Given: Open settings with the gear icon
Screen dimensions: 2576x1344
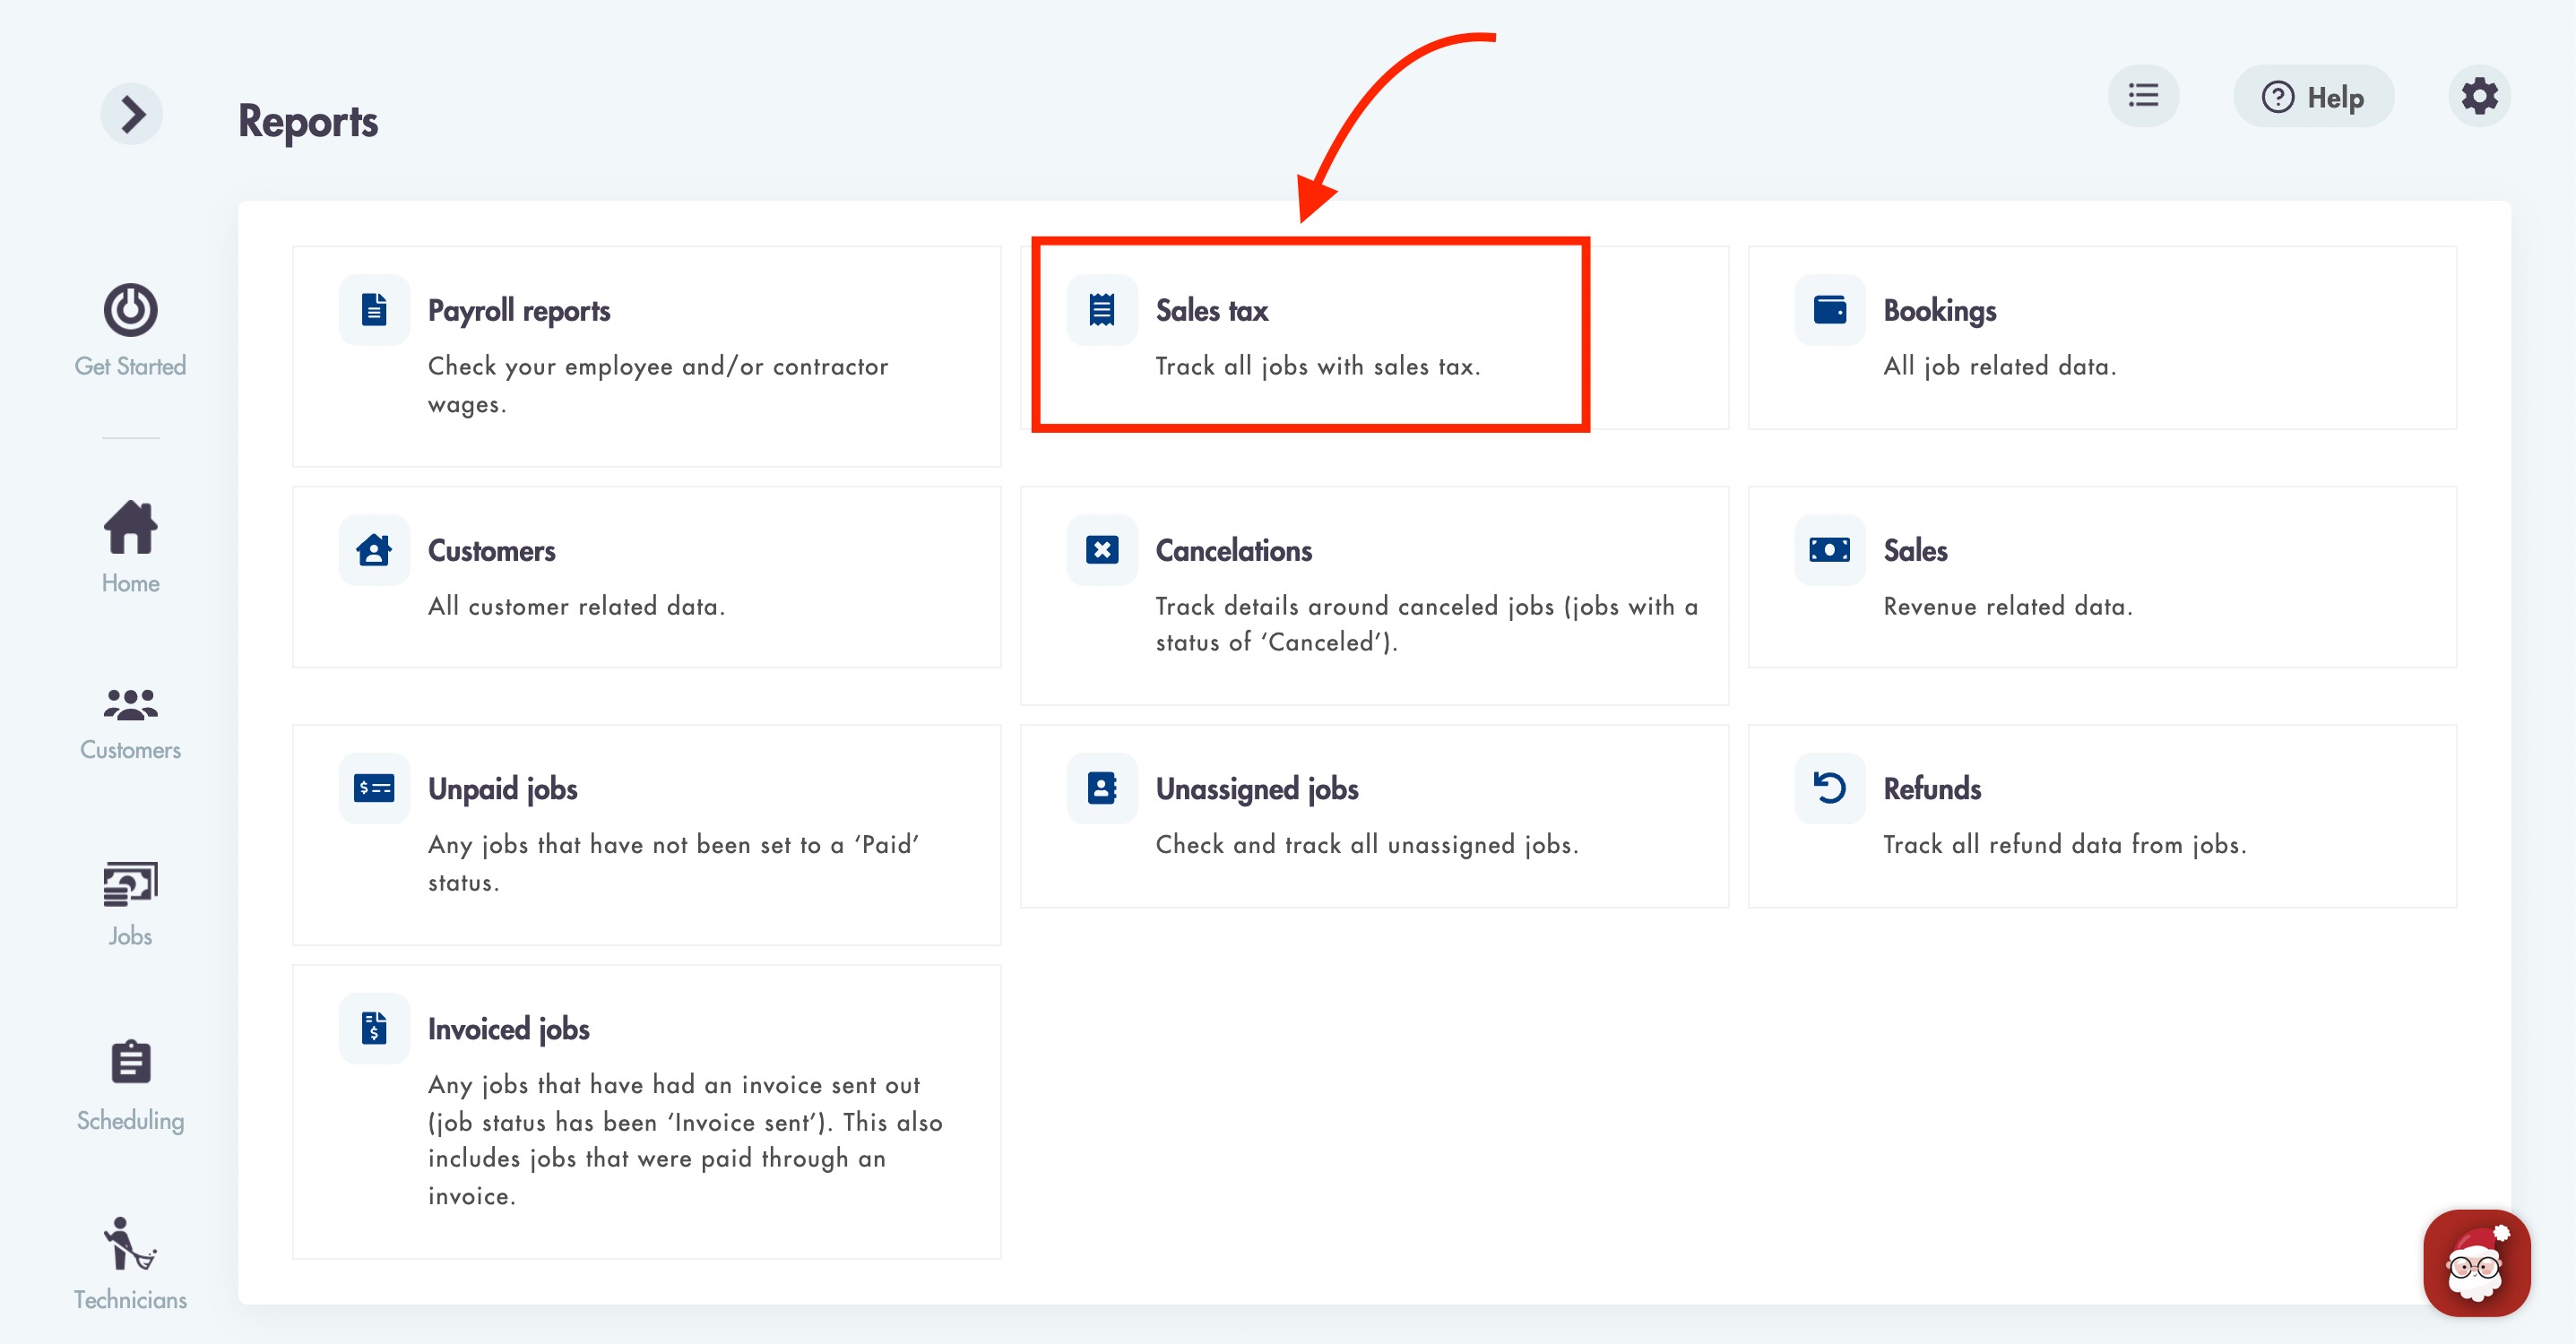Looking at the screenshot, I should (2479, 96).
